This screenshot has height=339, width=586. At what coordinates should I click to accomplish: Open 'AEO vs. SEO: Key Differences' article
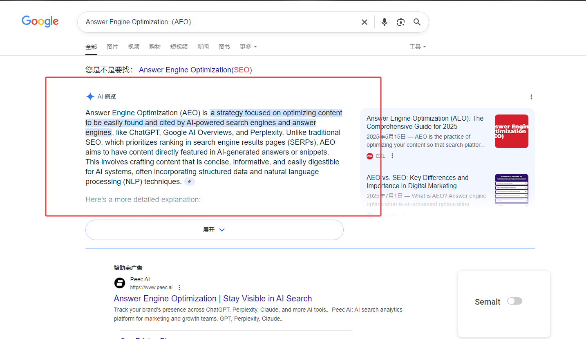418,182
